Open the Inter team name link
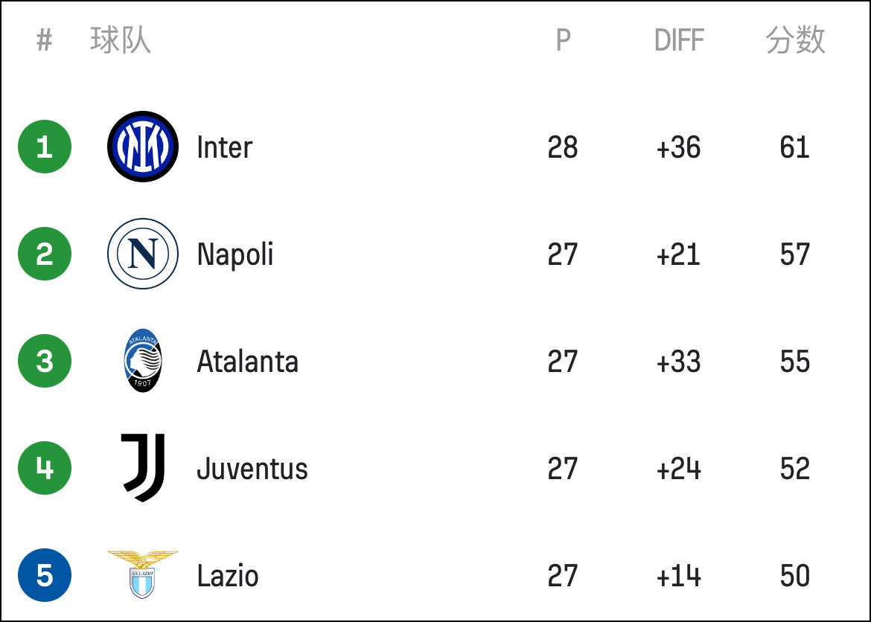This screenshot has width=871, height=622. [x=224, y=148]
